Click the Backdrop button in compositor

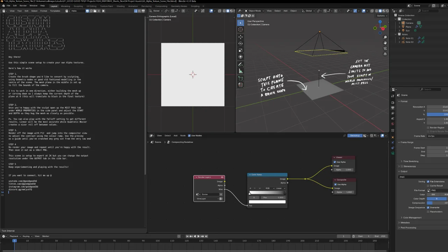coord(354,135)
